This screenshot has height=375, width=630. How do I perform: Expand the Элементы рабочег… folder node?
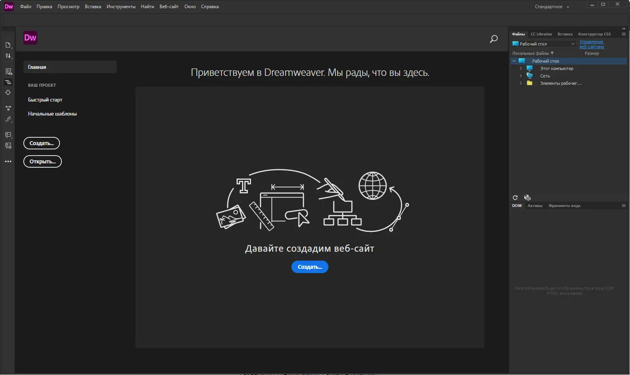pyautogui.click(x=521, y=83)
